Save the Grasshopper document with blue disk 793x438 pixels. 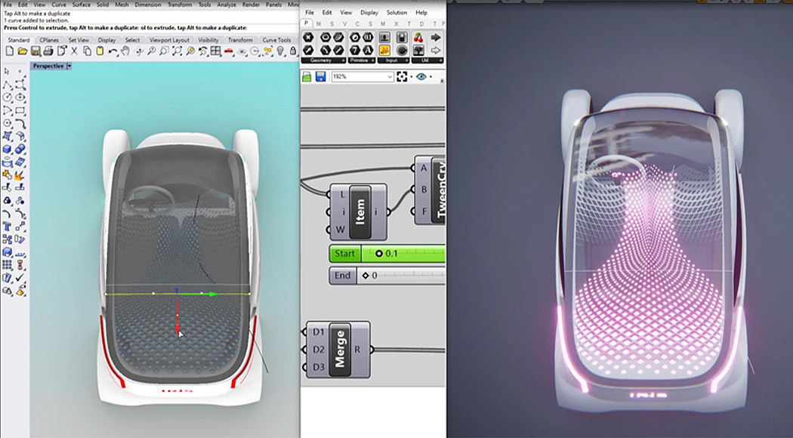320,77
